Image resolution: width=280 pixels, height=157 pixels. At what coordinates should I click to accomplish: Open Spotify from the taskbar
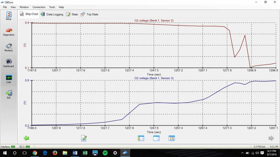pos(105,153)
